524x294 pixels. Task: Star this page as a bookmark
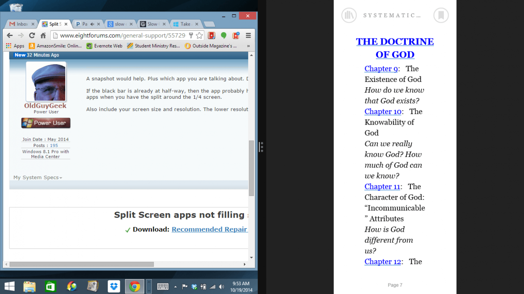pyautogui.click(x=199, y=36)
